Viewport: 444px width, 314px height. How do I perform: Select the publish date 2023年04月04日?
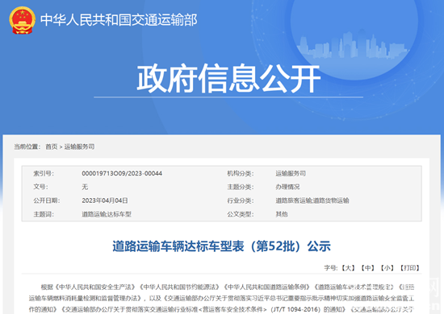pyautogui.click(x=105, y=200)
